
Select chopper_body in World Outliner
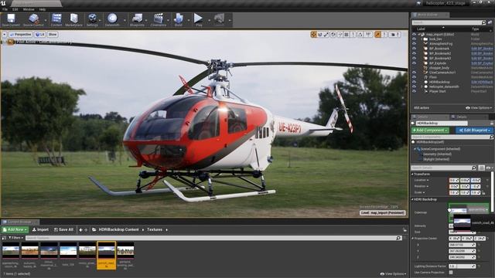pyautogui.click(x=439, y=68)
